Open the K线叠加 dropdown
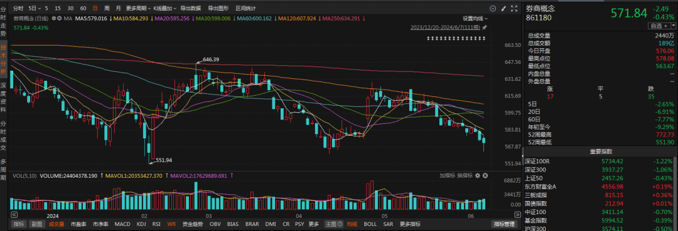This screenshot has height=231, width=678. click(164, 8)
